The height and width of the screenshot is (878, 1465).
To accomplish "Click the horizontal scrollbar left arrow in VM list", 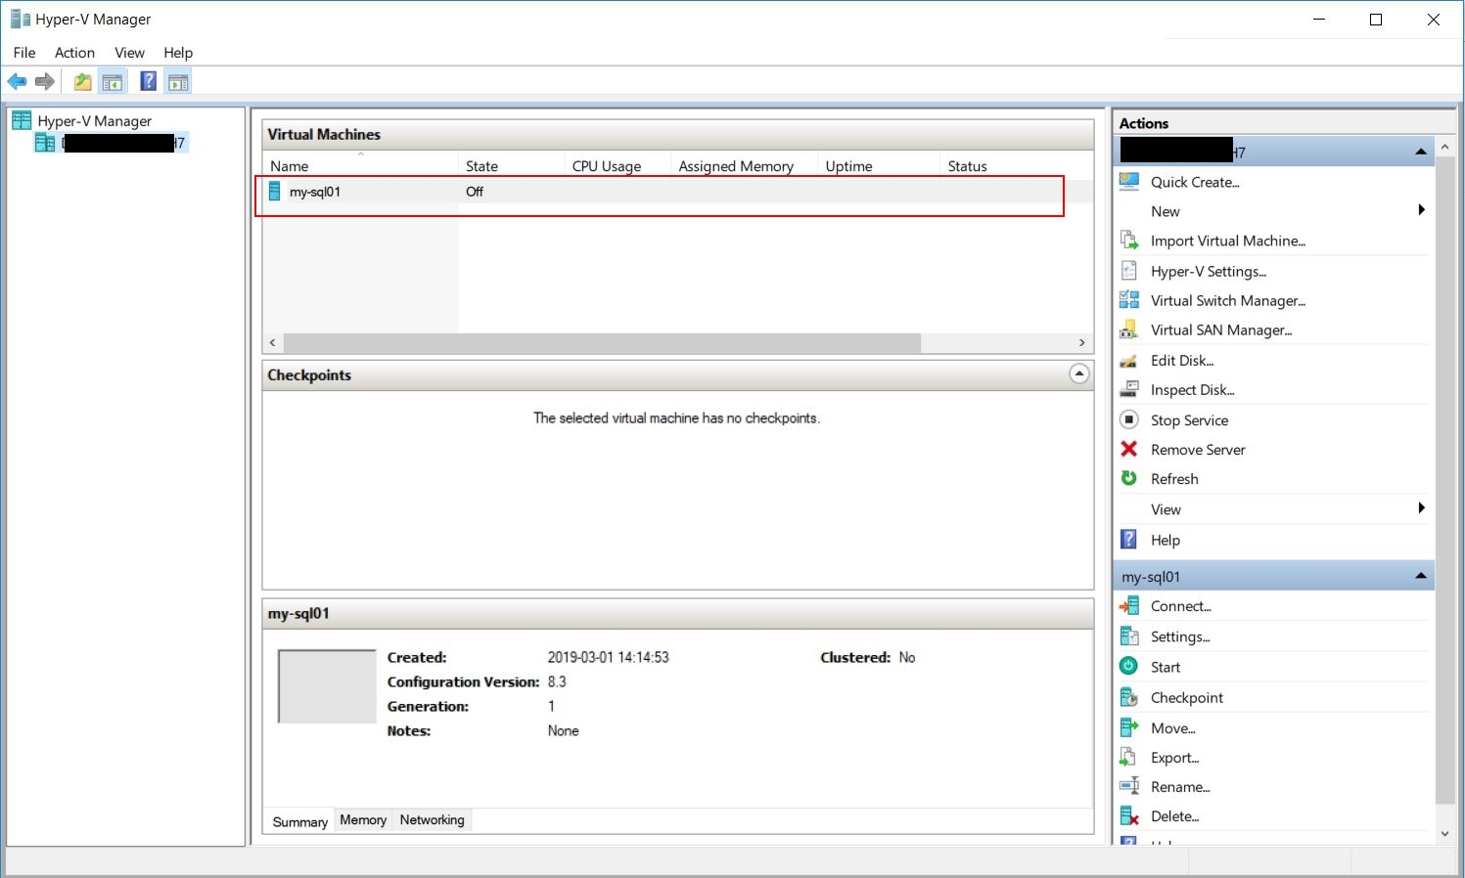I will tap(273, 342).
